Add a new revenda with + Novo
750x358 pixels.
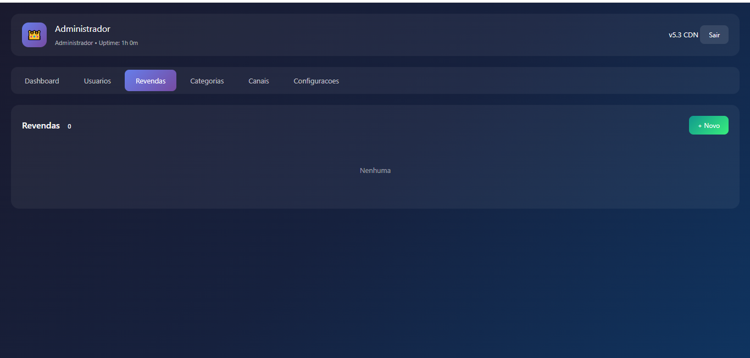click(708, 125)
